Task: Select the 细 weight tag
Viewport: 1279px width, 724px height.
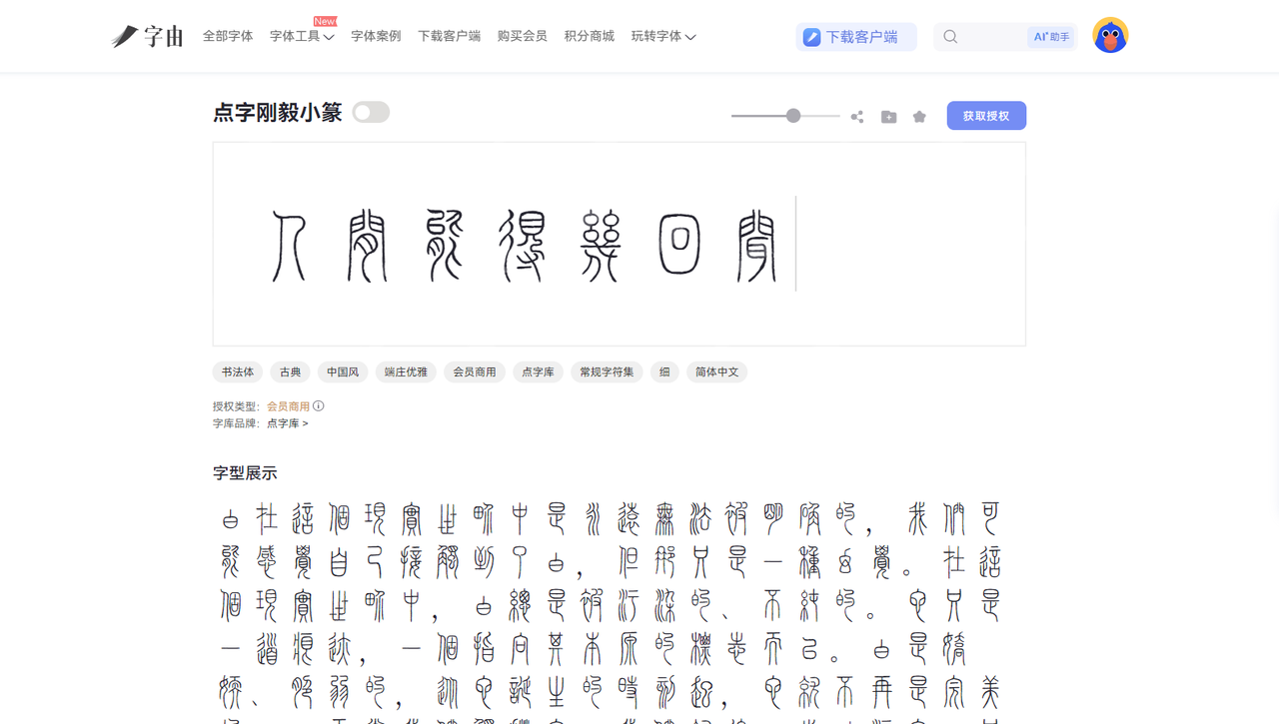Action: tap(664, 372)
